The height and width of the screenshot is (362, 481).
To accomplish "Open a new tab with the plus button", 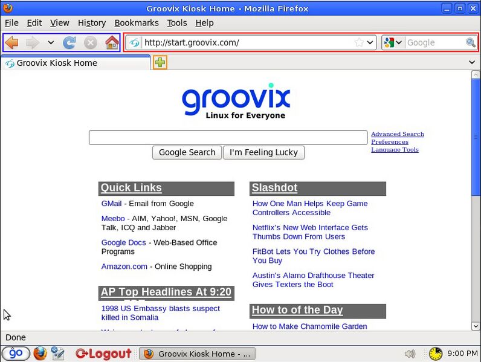I will coord(160,63).
